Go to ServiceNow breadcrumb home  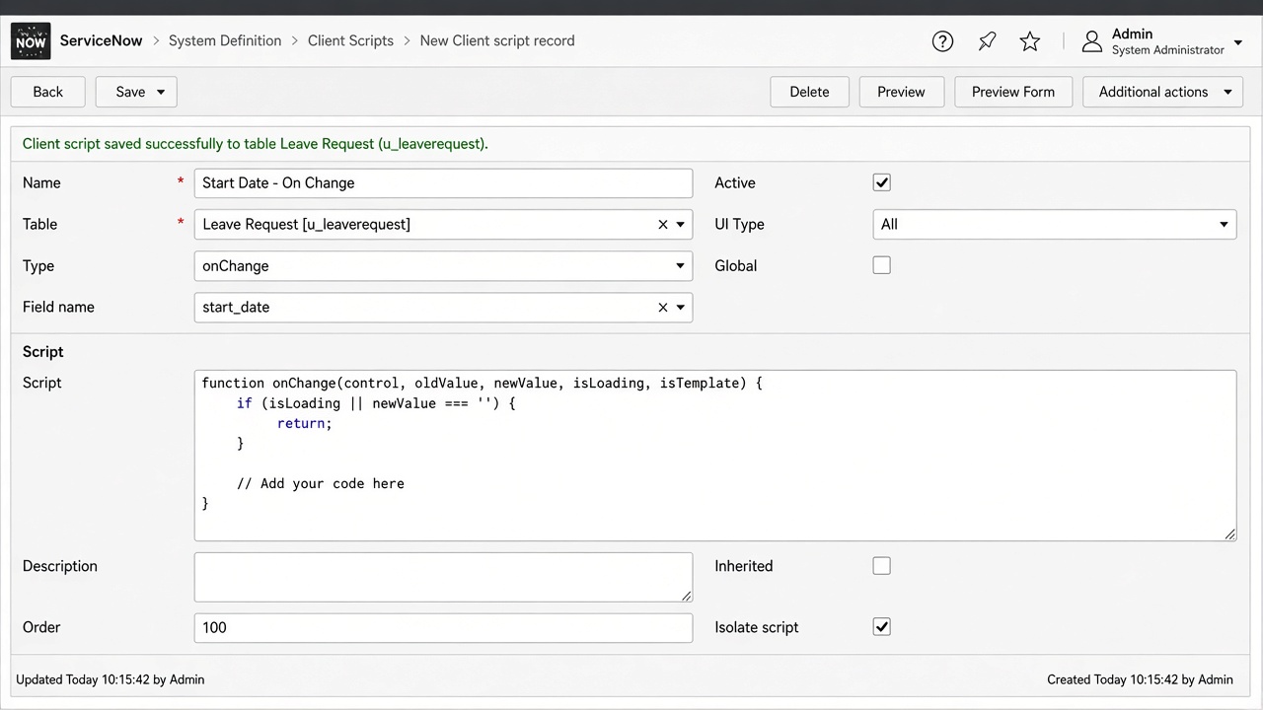click(102, 40)
